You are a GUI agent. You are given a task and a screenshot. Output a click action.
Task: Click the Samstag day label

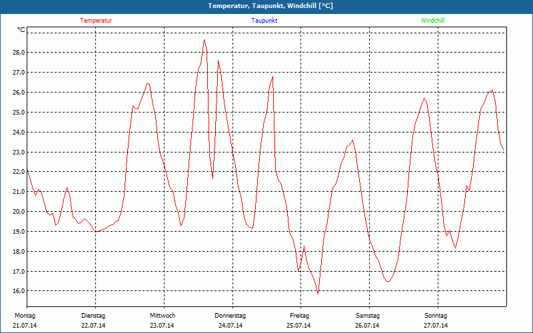tap(368, 316)
